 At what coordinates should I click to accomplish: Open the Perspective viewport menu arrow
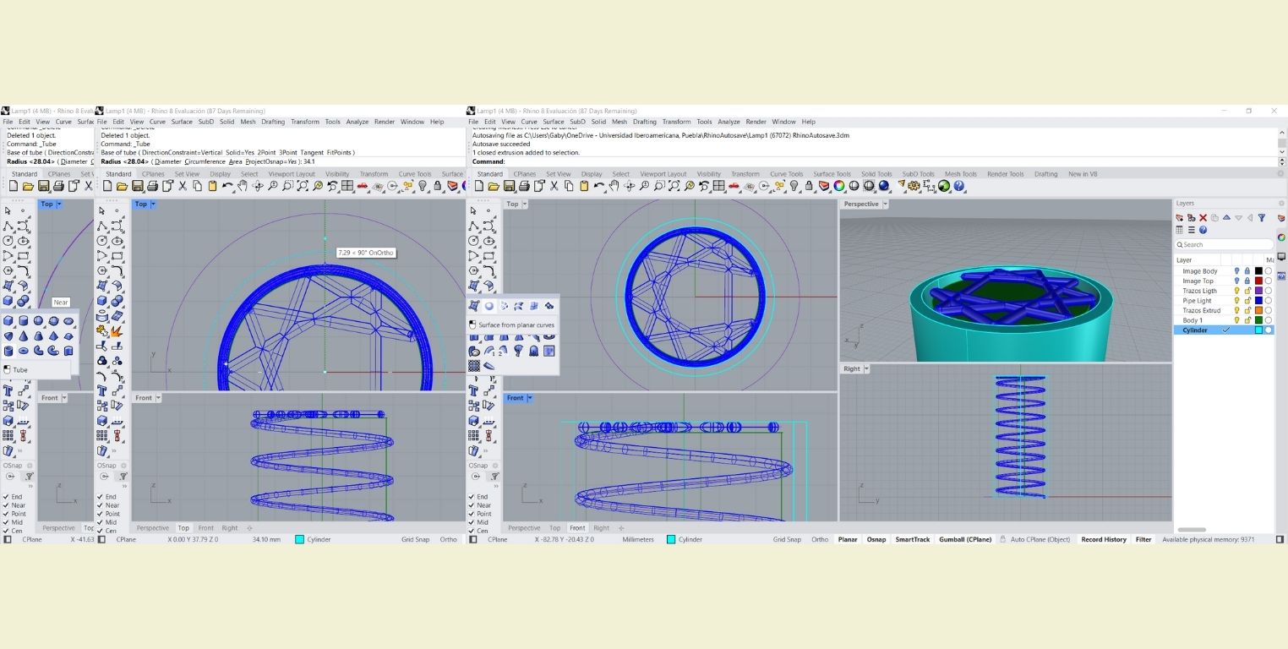pos(885,204)
